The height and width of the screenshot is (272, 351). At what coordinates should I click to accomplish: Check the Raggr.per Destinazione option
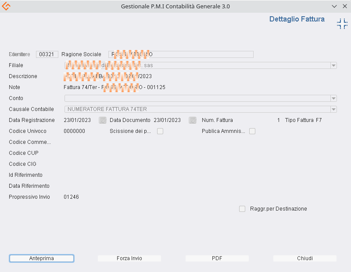(x=242, y=209)
